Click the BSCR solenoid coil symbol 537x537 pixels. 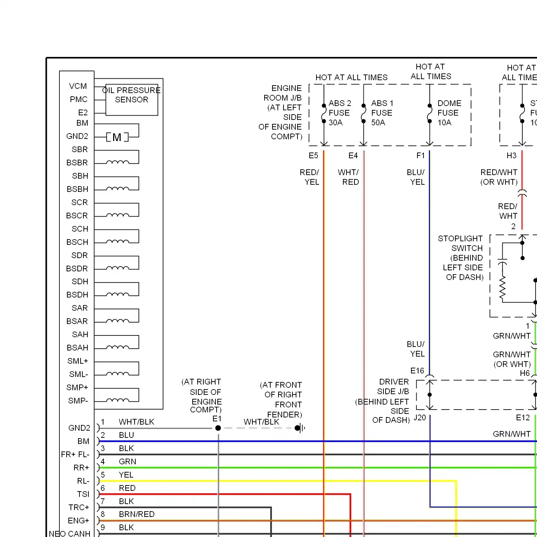pyautogui.click(x=118, y=216)
